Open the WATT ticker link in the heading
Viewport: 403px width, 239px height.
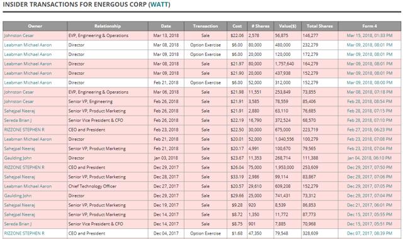pos(159,4)
